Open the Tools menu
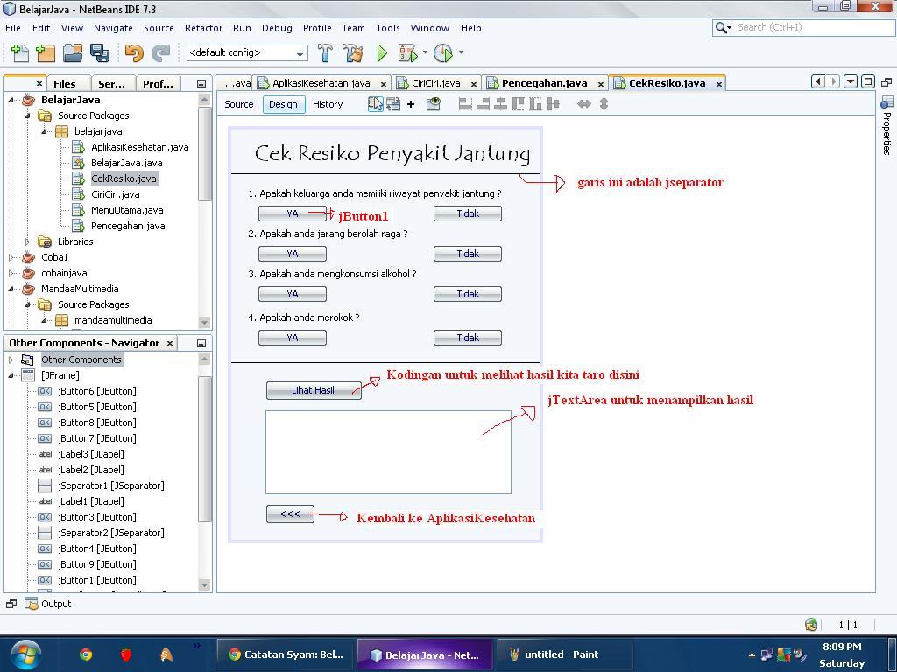 pos(388,28)
